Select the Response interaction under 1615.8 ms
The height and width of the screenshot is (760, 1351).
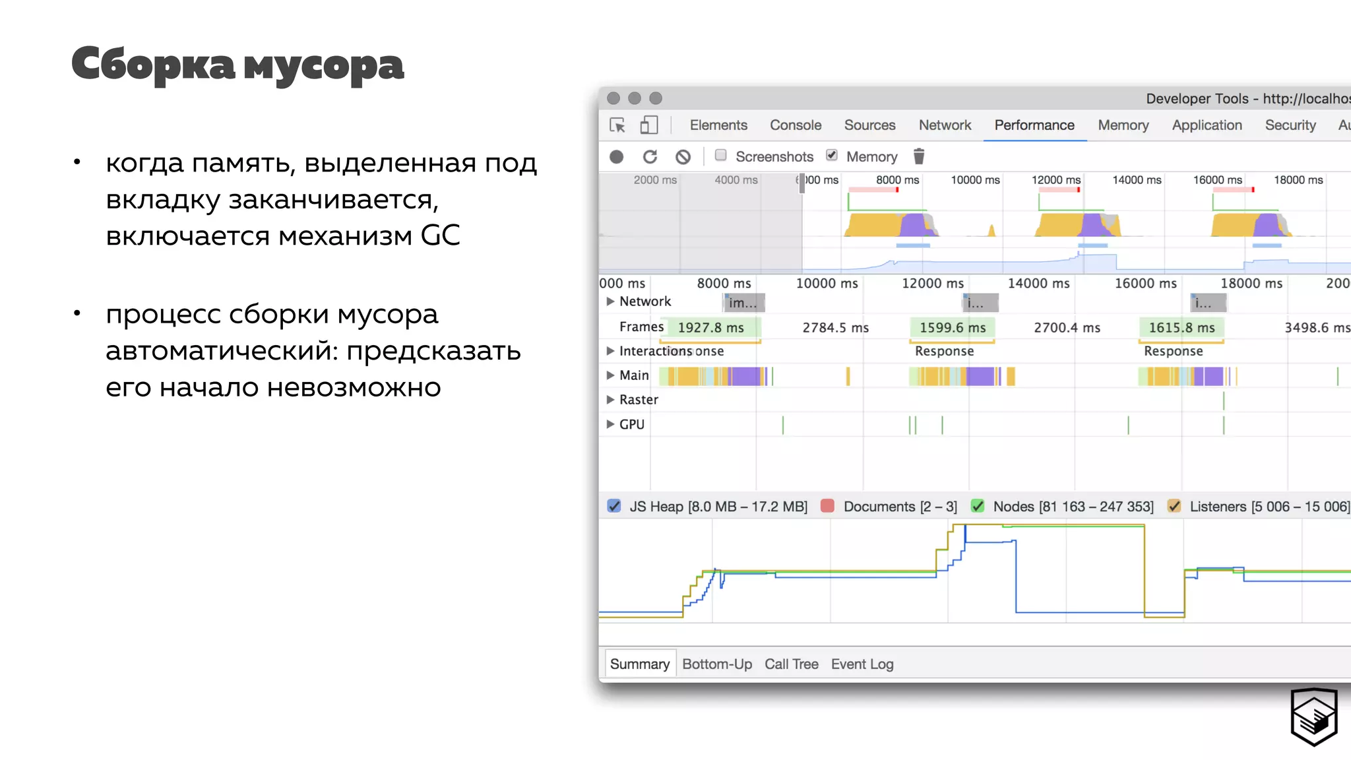[x=1173, y=351]
